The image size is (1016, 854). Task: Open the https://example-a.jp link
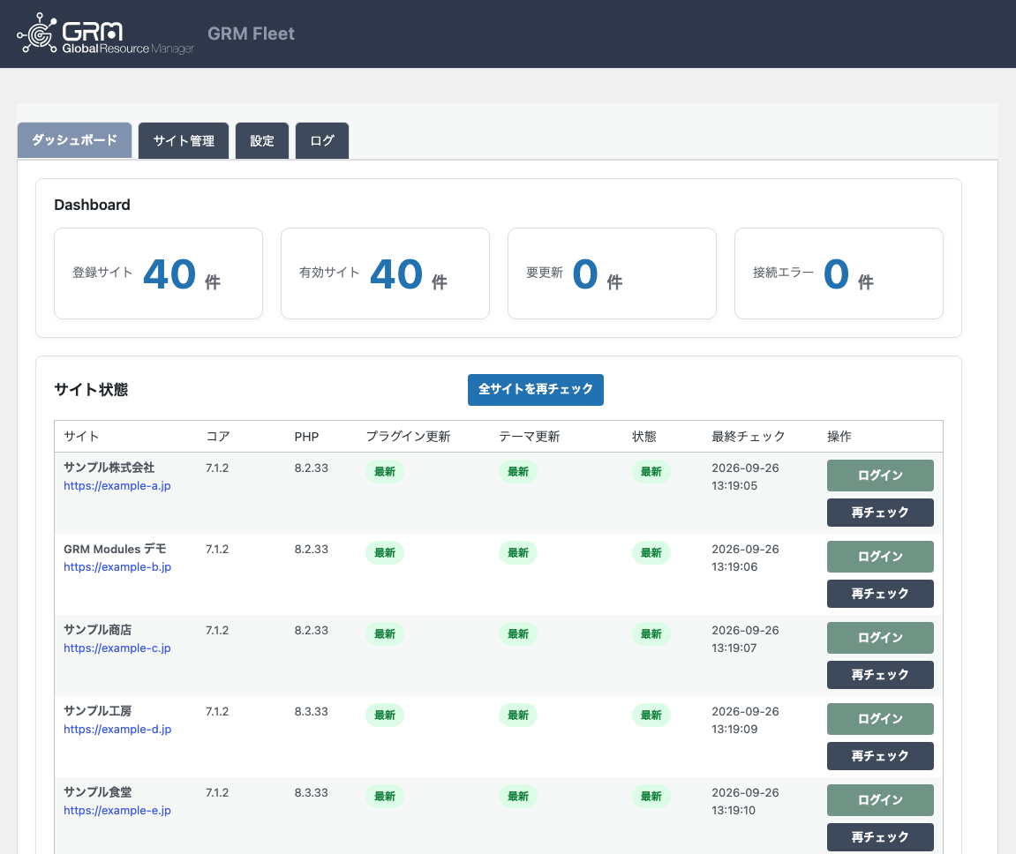117,485
